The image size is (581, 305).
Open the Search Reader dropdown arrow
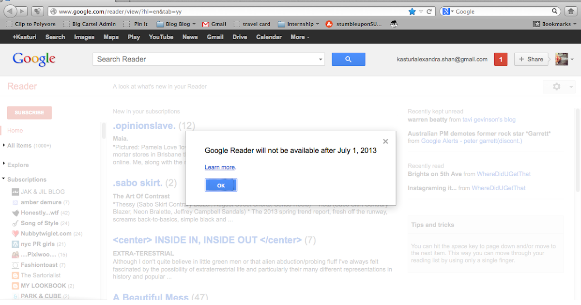tap(320, 59)
